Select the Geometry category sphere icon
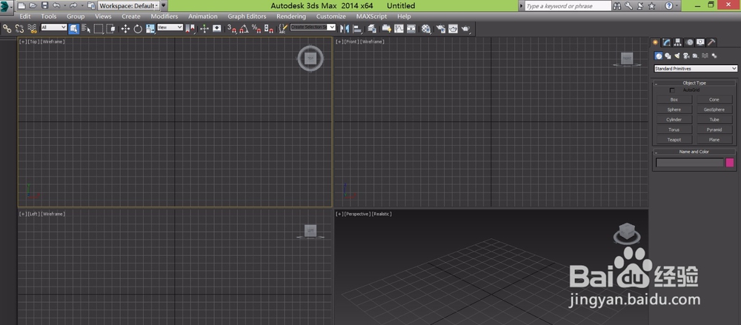The width and height of the screenshot is (741, 325). click(x=658, y=56)
